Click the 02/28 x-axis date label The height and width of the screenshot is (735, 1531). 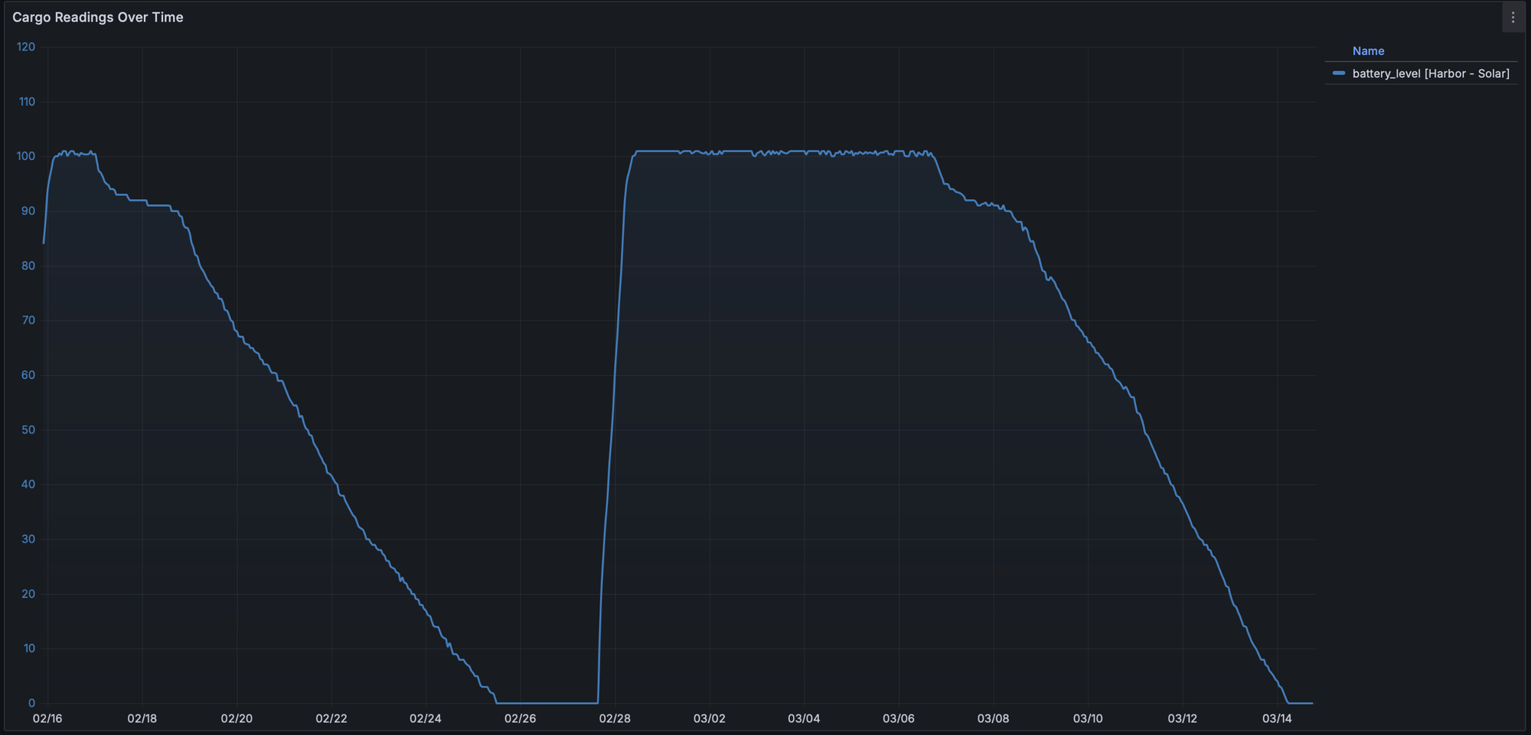[615, 718]
